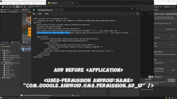This screenshot has height=99, width=177.
Task: Click the Unity logo icon in title bar
Action: tap(1, 1)
